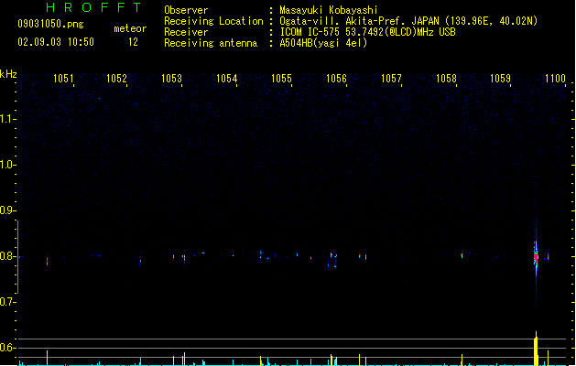Click the 1055 time marker
Image resolution: width=576 pixels, height=366 pixels.
click(281, 79)
